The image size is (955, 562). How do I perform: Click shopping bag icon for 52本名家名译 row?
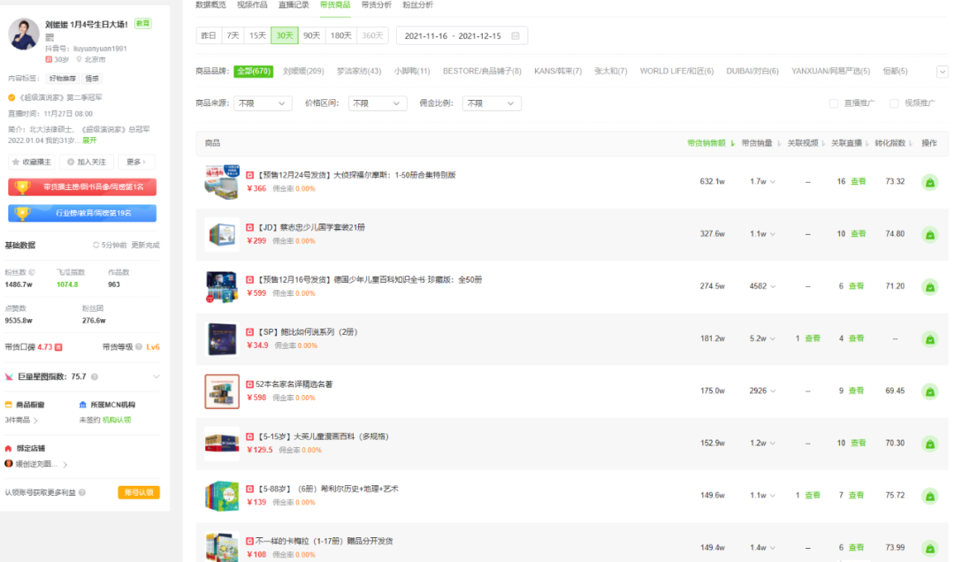[x=929, y=391]
